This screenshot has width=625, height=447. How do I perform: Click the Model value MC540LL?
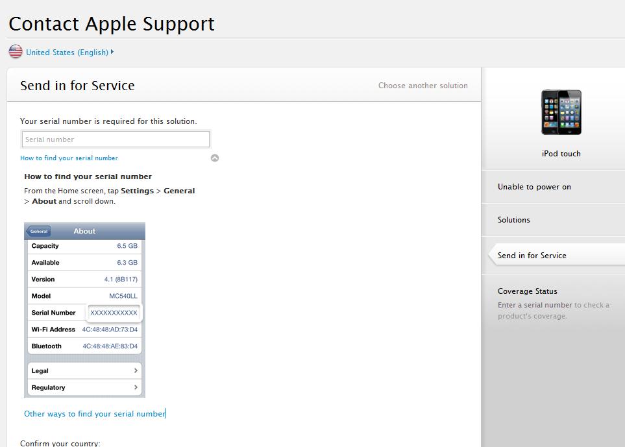click(123, 296)
